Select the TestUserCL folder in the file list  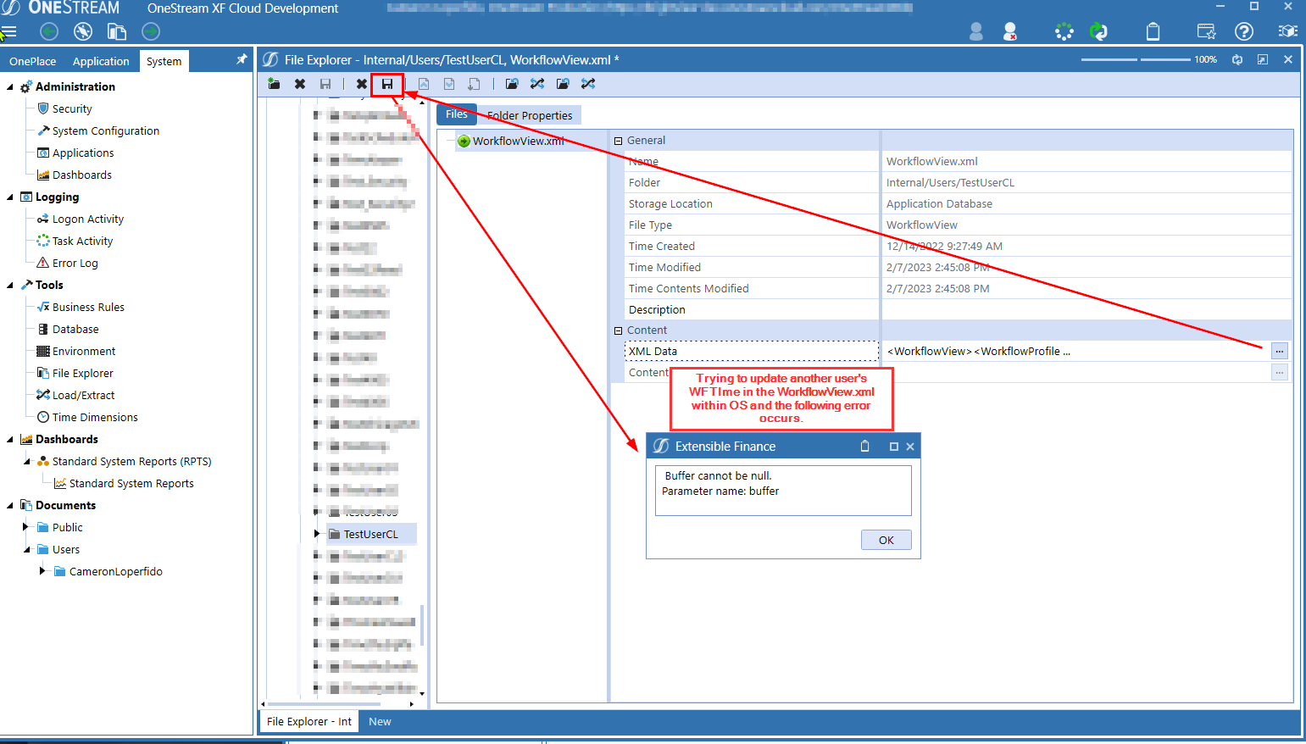coord(370,534)
